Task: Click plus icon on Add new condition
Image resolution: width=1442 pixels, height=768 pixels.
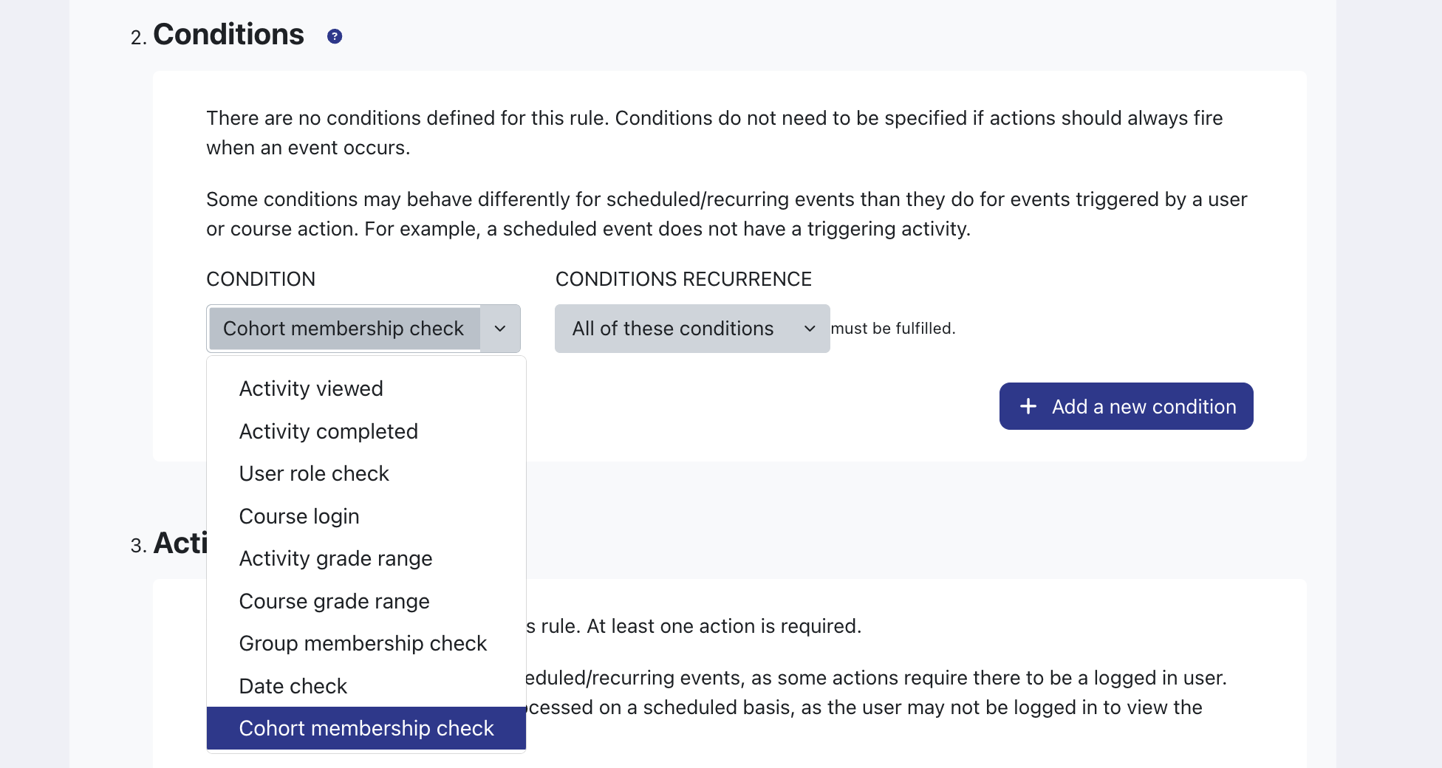Action: [x=1028, y=406]
